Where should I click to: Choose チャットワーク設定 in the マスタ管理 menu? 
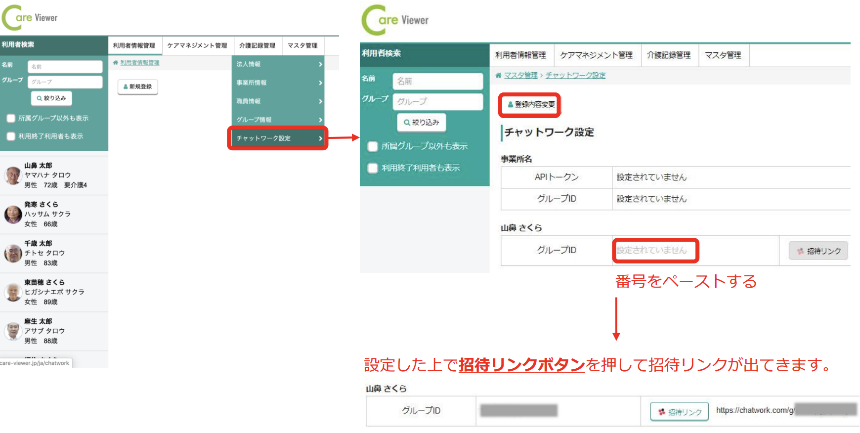tap(278, 138)
